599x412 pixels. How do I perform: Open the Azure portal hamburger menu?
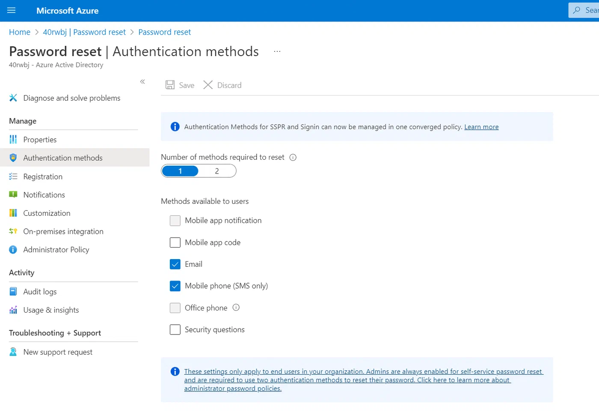pos(12,10)
